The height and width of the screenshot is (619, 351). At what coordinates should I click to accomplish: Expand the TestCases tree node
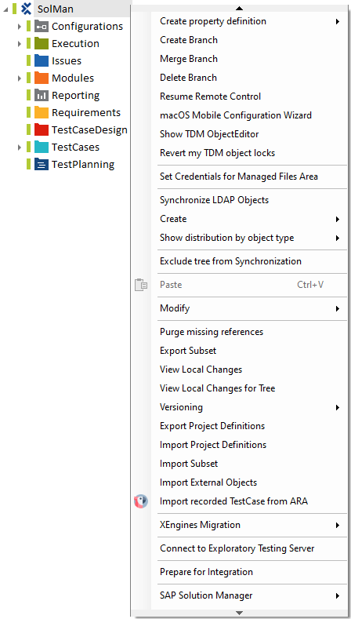point(20,147)
